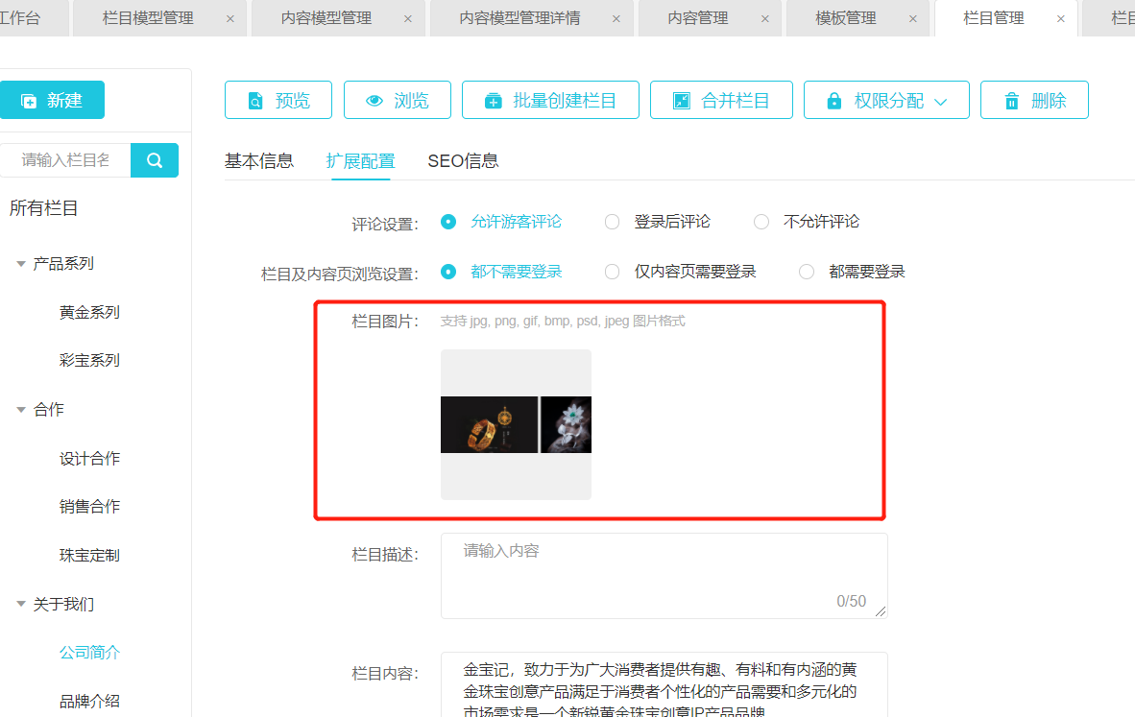
Task: Close the 模板管理 tab
Action: [x=913, y=19]
